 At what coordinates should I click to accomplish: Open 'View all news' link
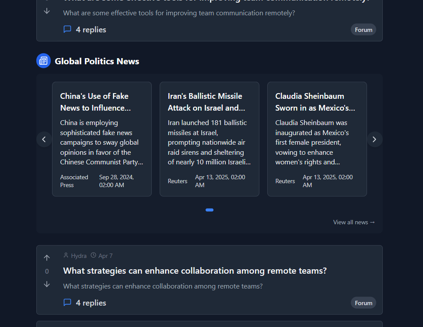click(354, 222)
